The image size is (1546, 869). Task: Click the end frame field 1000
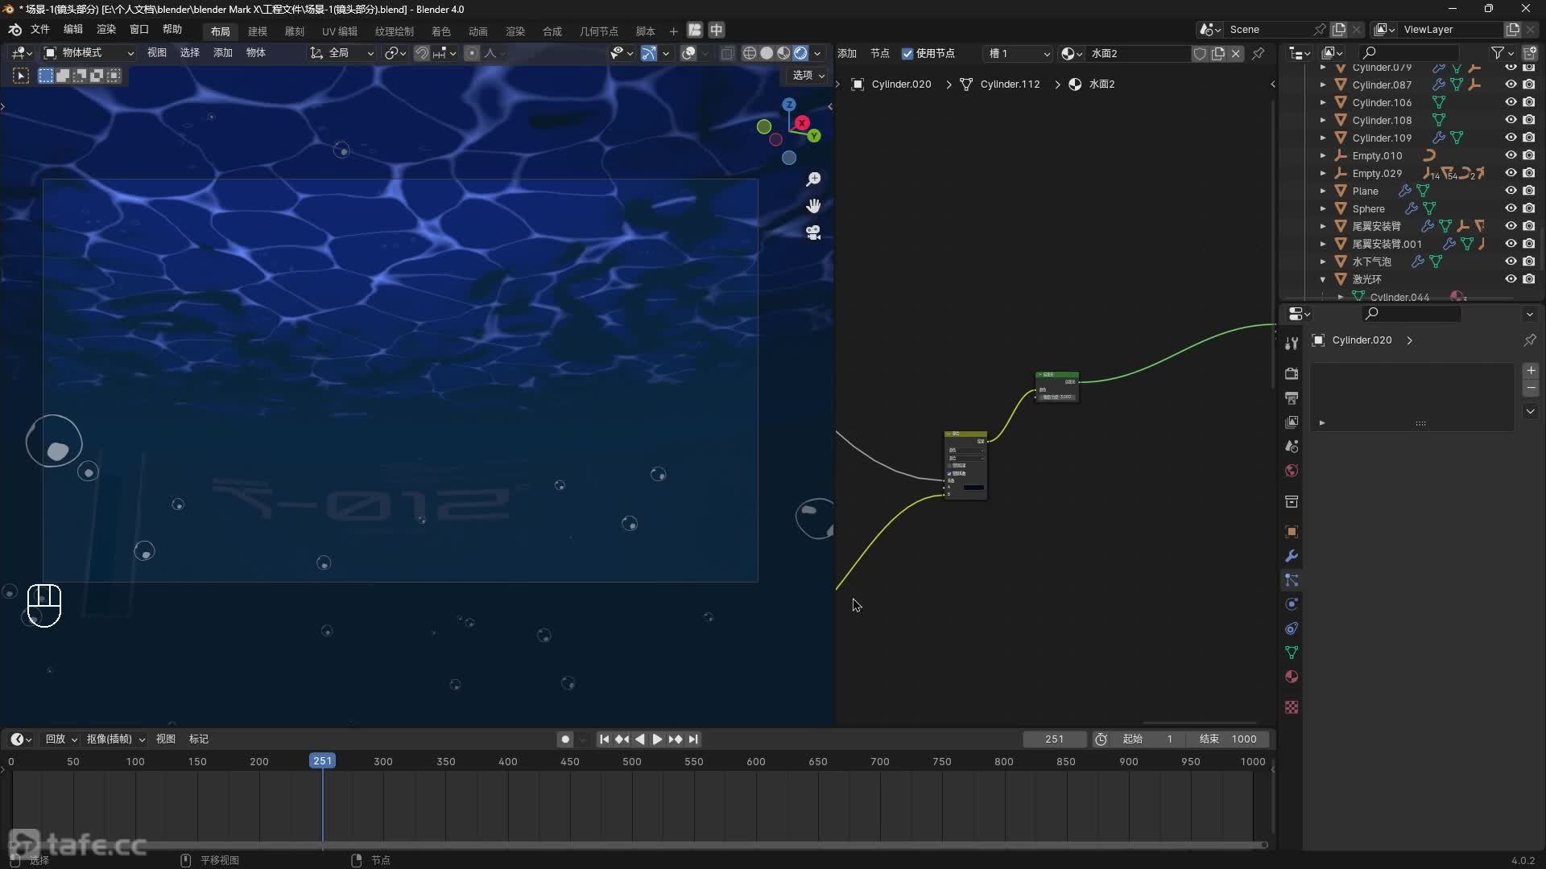click(x=1232, y=739)
